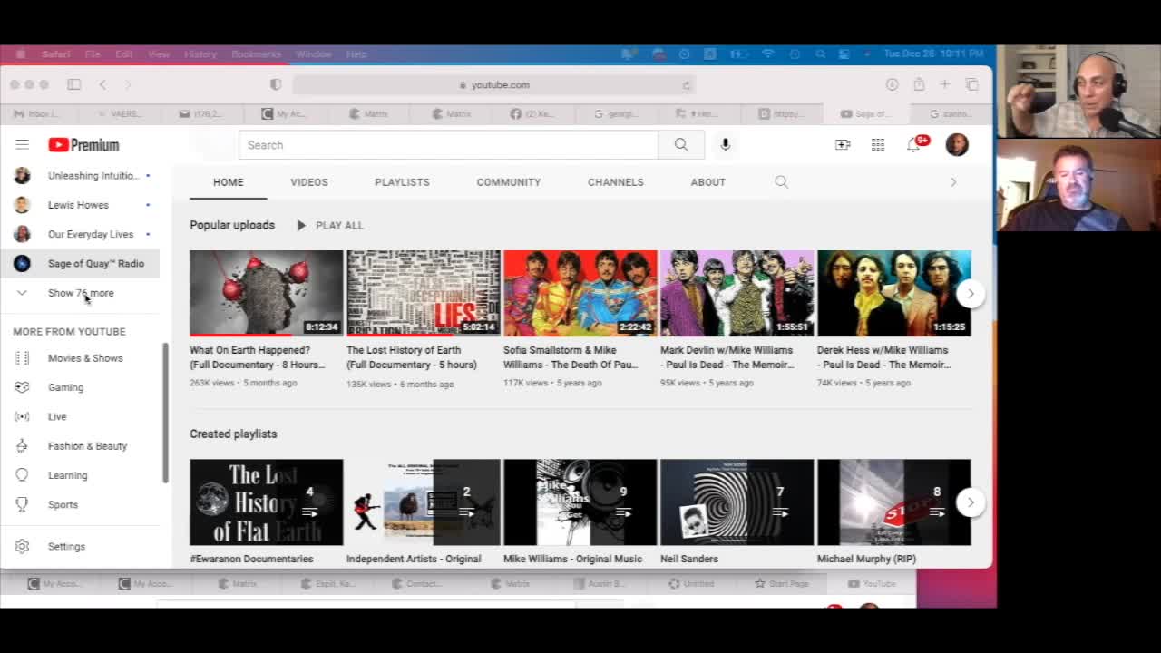This screenshot has height=653, width=1161.
Task: Open Sage of Quay Radio subscription
Action: (80, 264)
